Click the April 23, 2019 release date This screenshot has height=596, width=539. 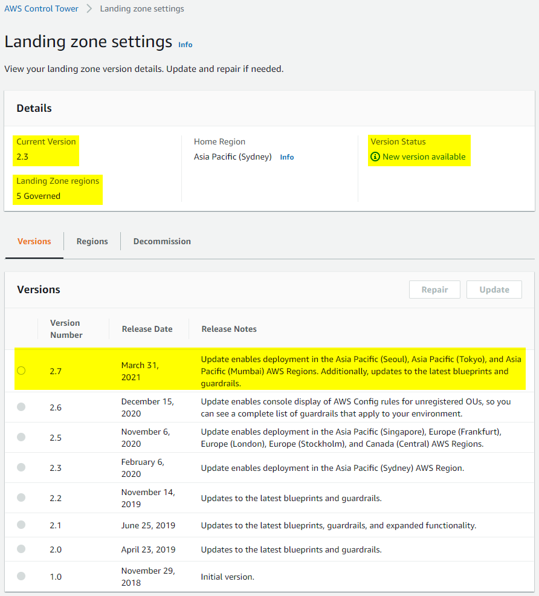(148, 549)
